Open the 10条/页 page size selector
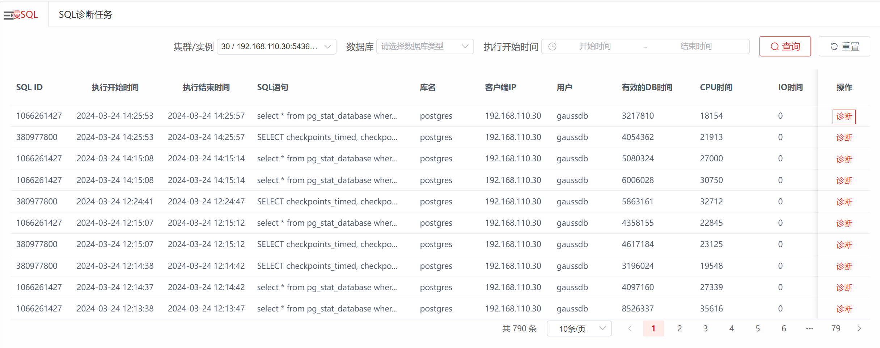The width and height of the screenshot is (880, 348). click(x=579, y=328)
